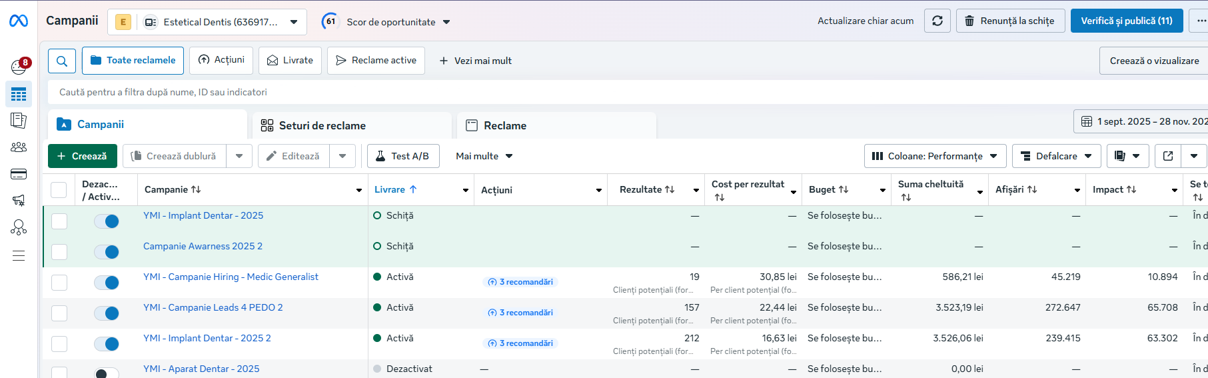Turn off Campanie Hiring - Medic Generalist toggle
1208x378 pixels.
pyautogui.click(x=107, y=283)
